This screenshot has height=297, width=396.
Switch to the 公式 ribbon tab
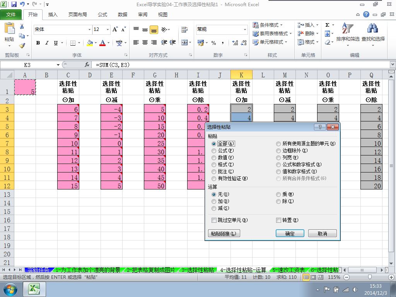click(102, 15)
